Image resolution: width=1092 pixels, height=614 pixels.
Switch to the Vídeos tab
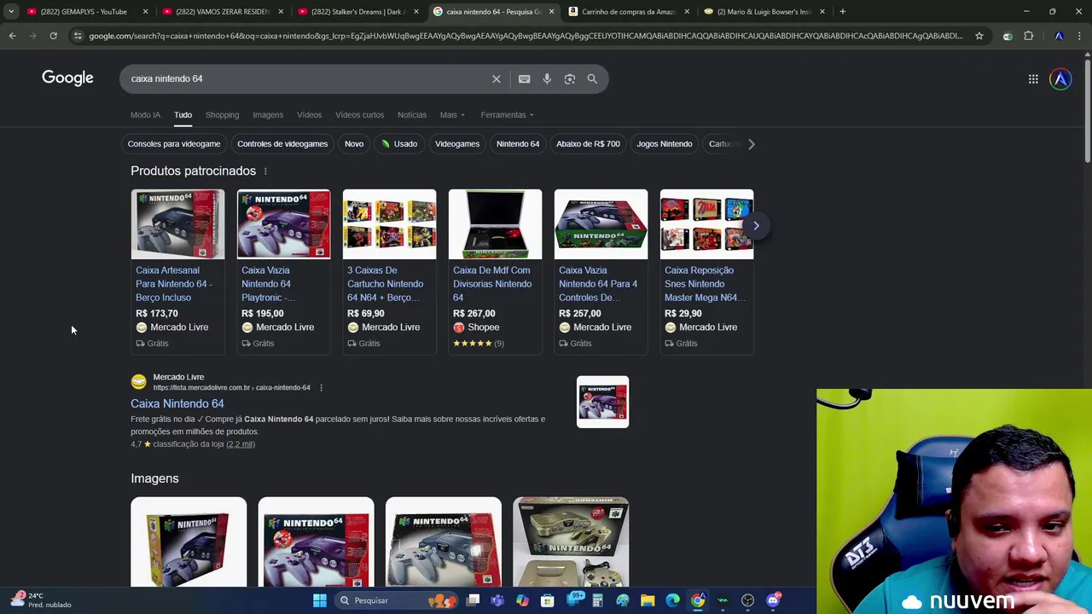[309, 115]
